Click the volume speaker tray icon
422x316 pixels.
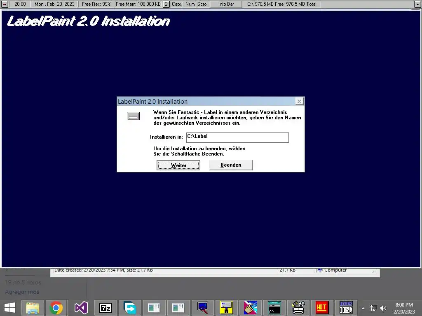tap(383, 308)
